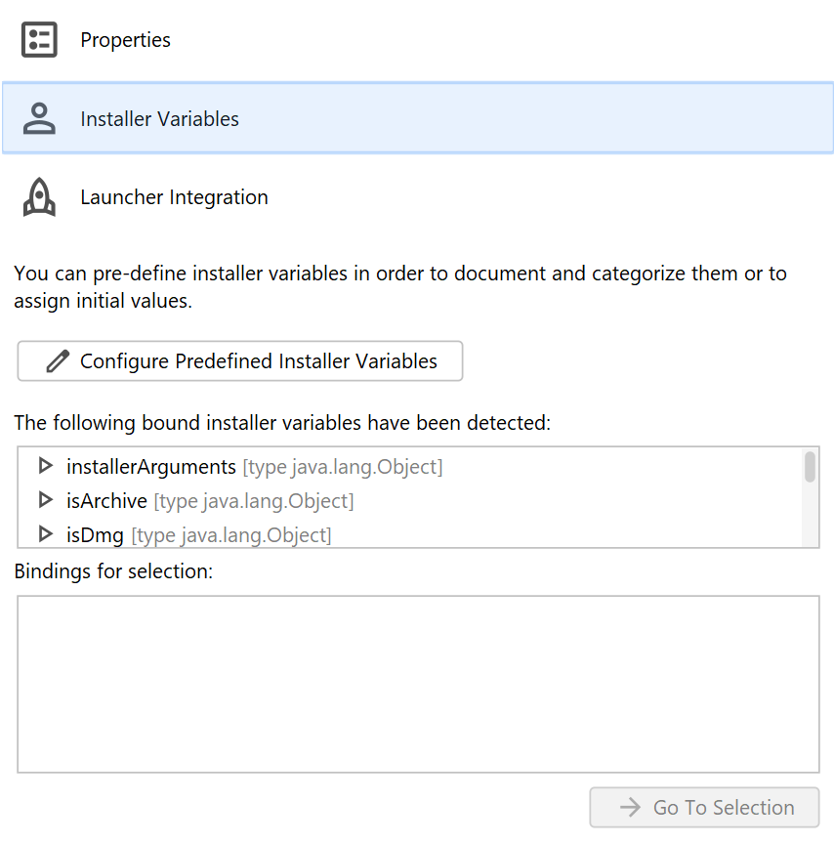
Task: Click the Properties list icon
Action: click(x=39, y=39)
